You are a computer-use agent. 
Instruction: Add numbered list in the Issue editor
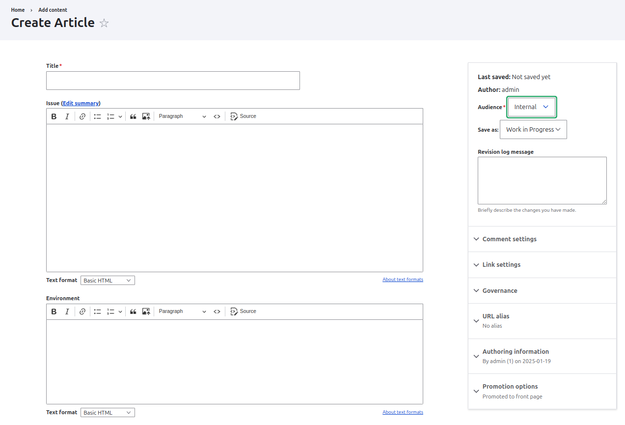click(x=110, y=116)
